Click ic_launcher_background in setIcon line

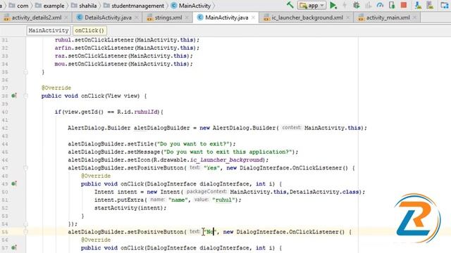(x=226, y=160)
